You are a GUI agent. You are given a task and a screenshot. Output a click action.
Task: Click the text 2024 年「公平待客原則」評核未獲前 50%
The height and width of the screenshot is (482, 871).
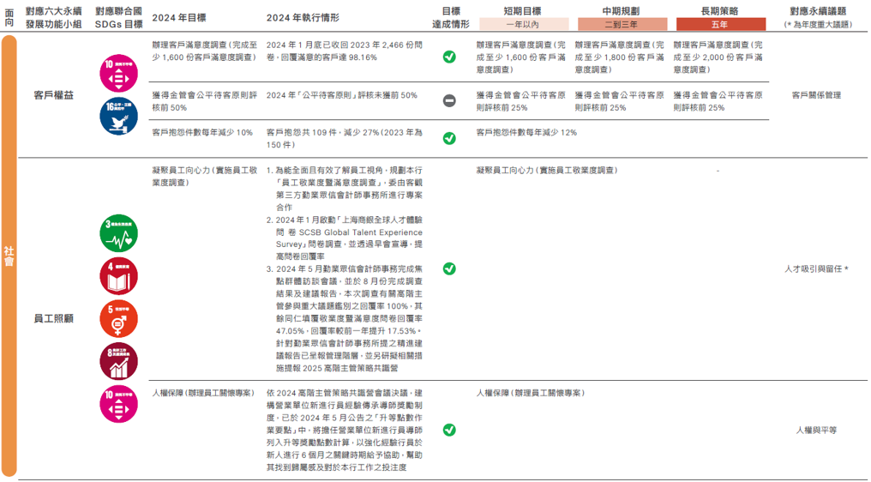point(341,95)
